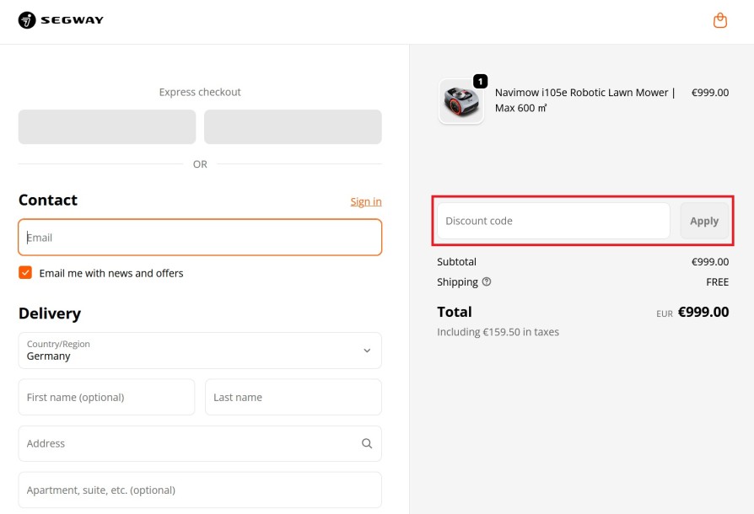The image size is (754, 514).
Task: Click the First name (optional) field
Action: (x=106, y=397)
